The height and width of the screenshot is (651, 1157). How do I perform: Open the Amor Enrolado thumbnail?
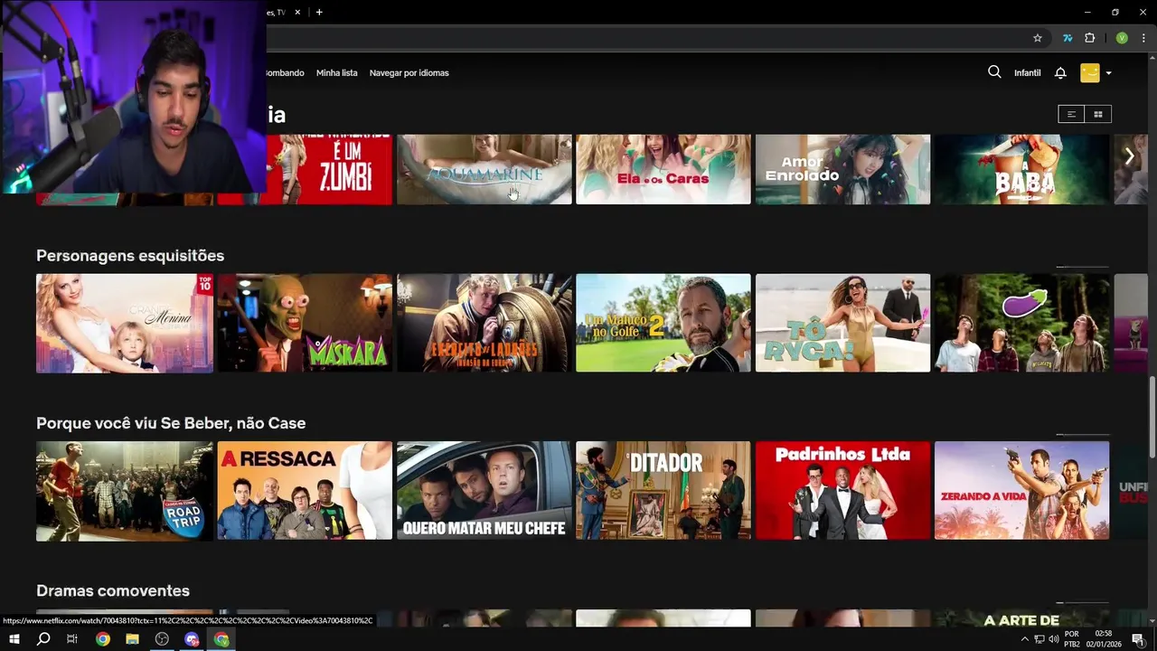[842, 169]
